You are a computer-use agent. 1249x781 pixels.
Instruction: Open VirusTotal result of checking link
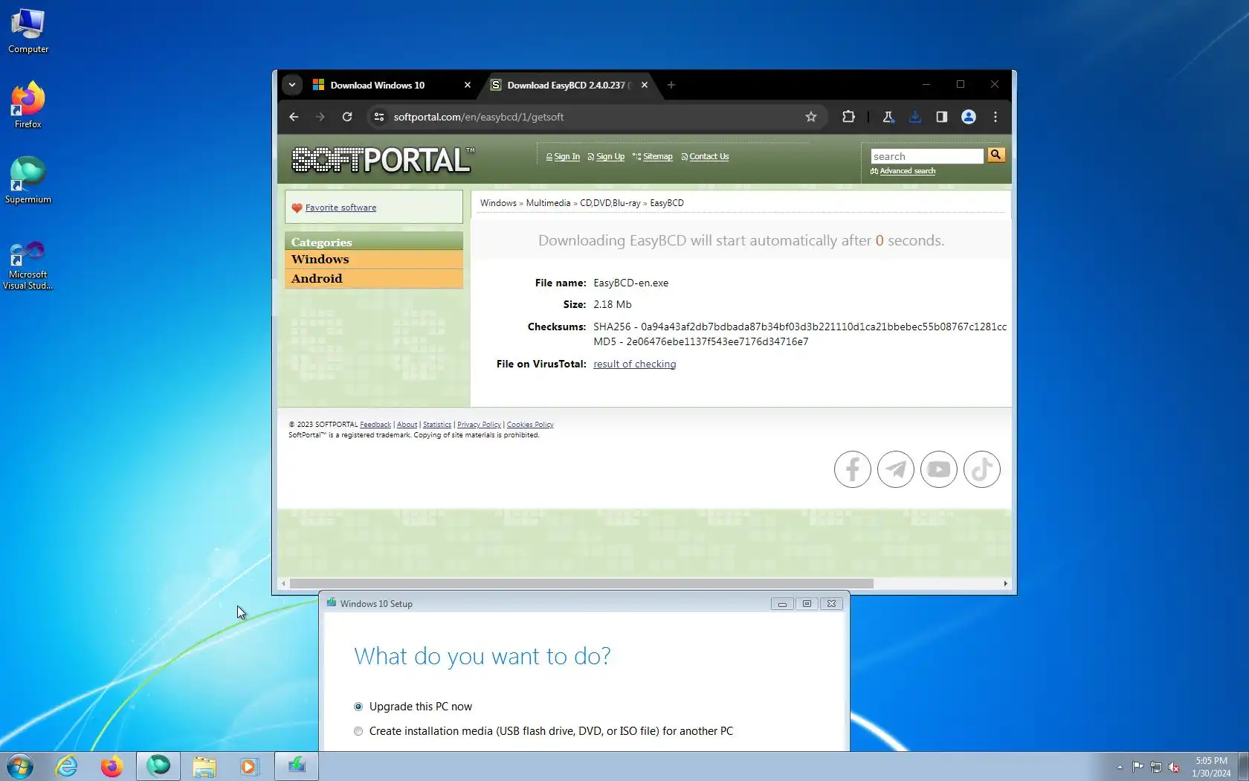[x=634, y=364]
